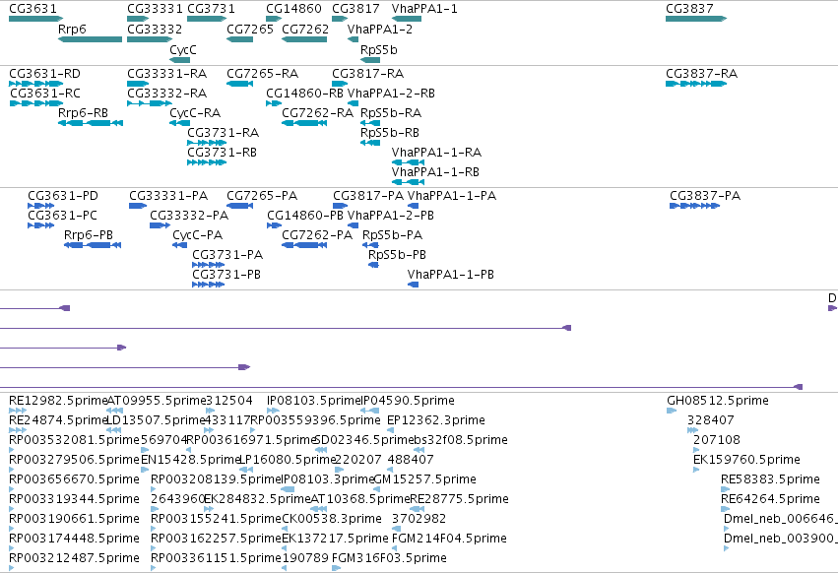Viewport: 838px width, 573px height.
Task: Open transcript CG3731-RB
Action: (223, 153)
